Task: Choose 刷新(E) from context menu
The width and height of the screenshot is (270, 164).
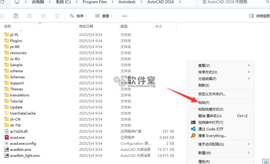Action: [221, 85]
